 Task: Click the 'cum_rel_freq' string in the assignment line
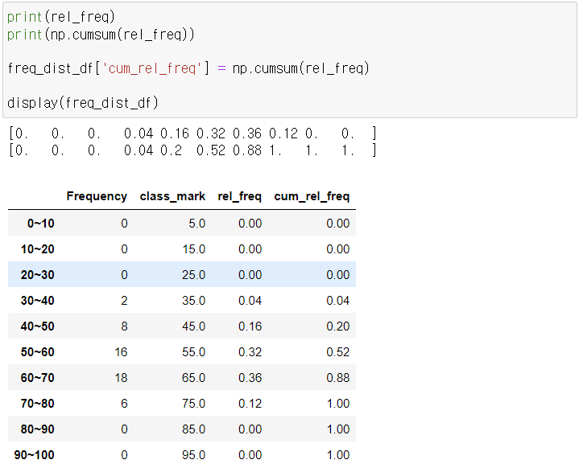(155, 68)
